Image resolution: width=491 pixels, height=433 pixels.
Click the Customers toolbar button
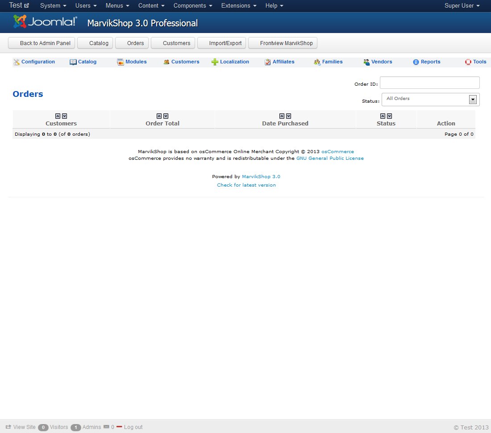tap(173, 43)
